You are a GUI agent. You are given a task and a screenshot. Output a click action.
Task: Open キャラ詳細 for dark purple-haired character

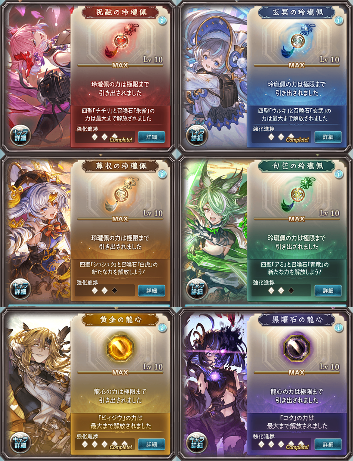[x=197, y=443]
